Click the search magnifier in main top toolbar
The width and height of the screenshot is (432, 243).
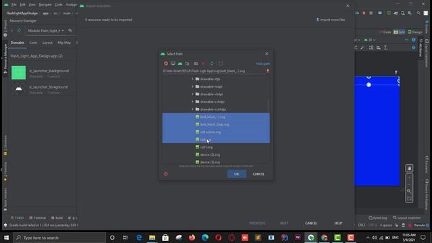pos(418,13)
